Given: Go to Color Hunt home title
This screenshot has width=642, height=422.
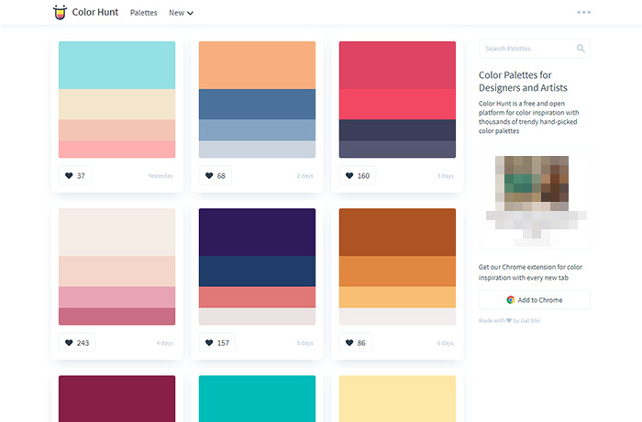Looking at the screenshot, I should 95,12.
